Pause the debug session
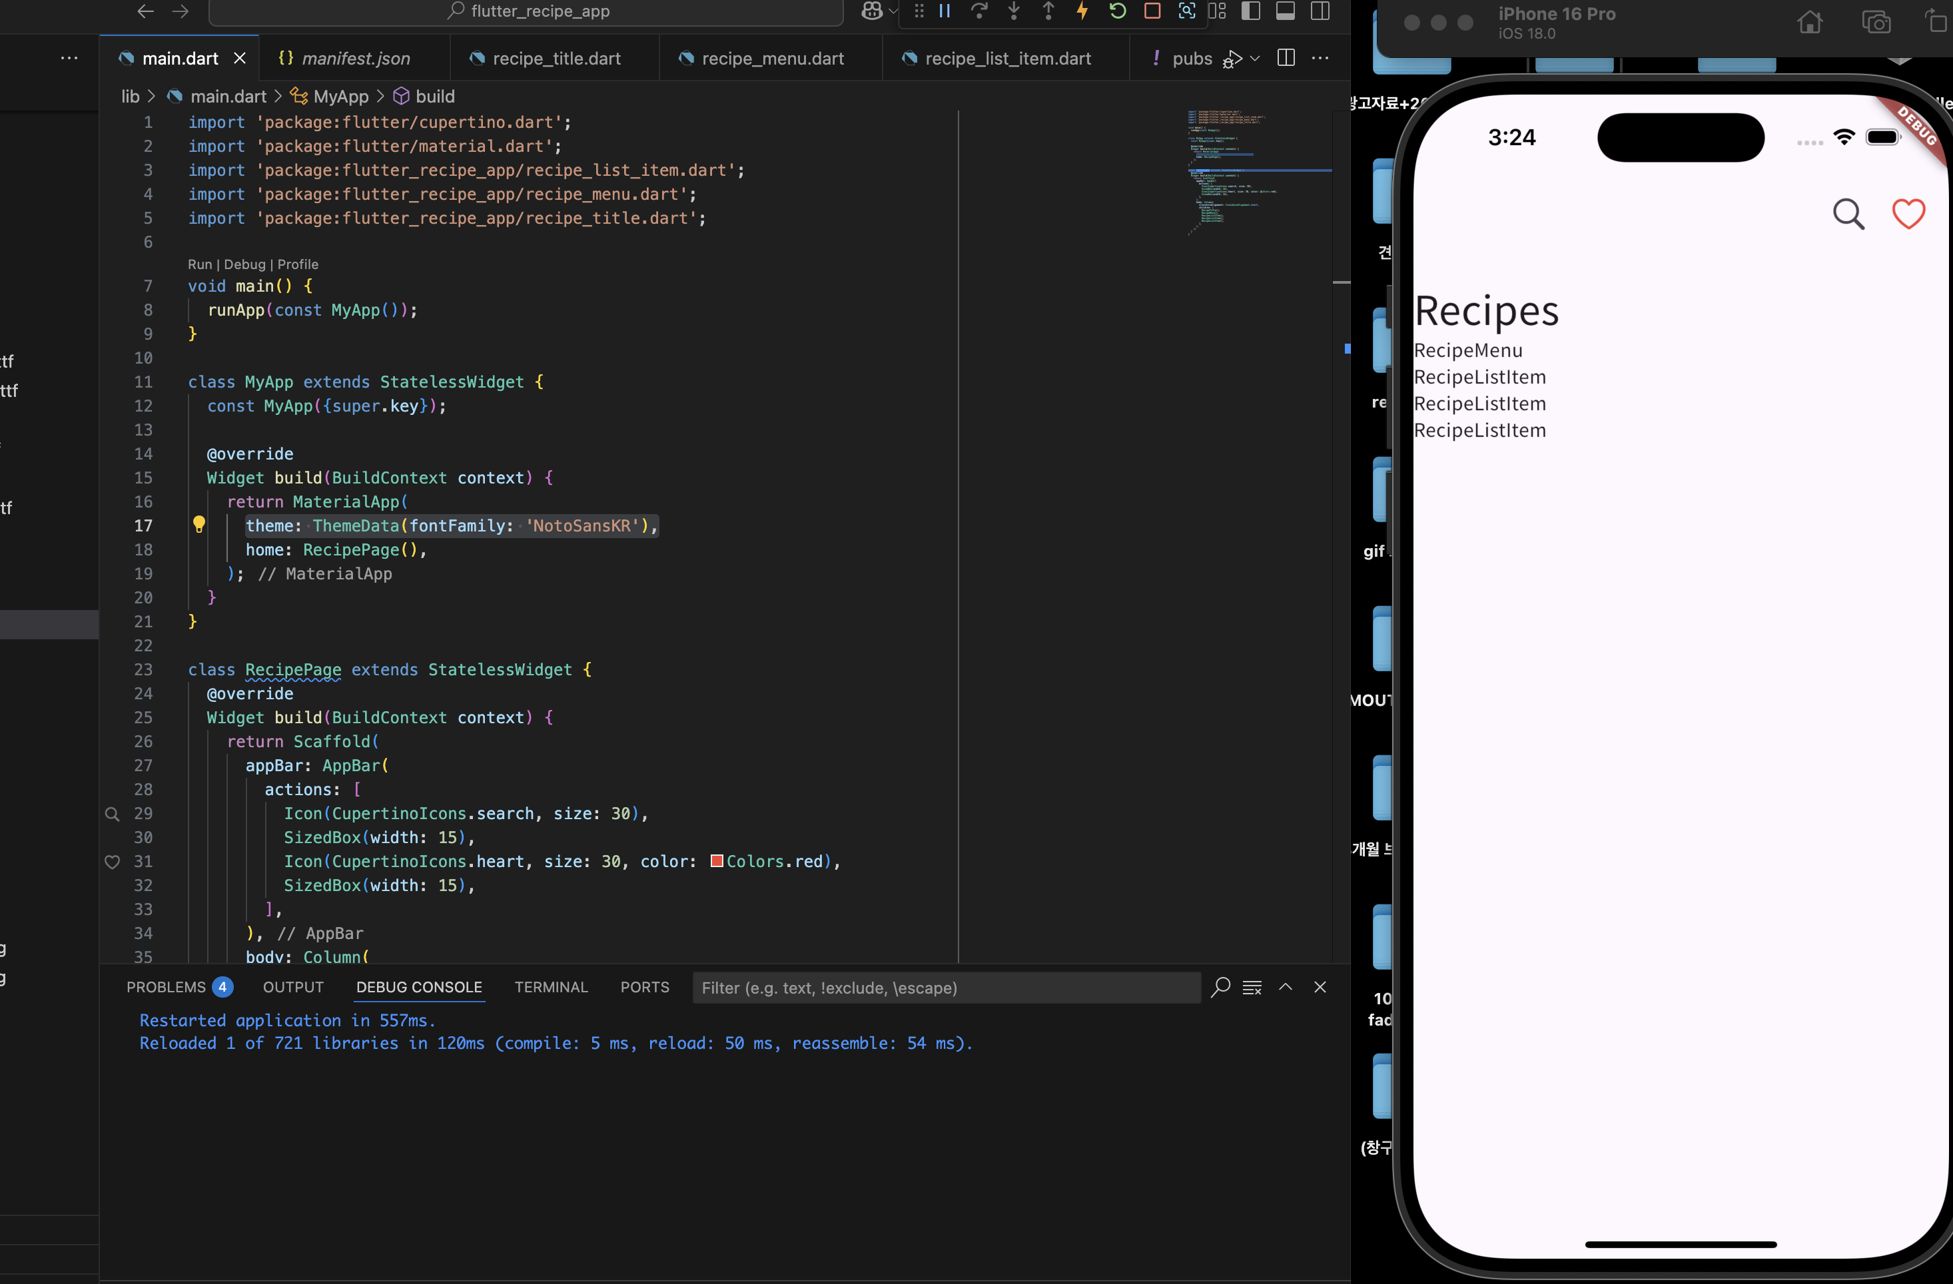This screenshot has height=1284, width=1953. coord(945,11)
